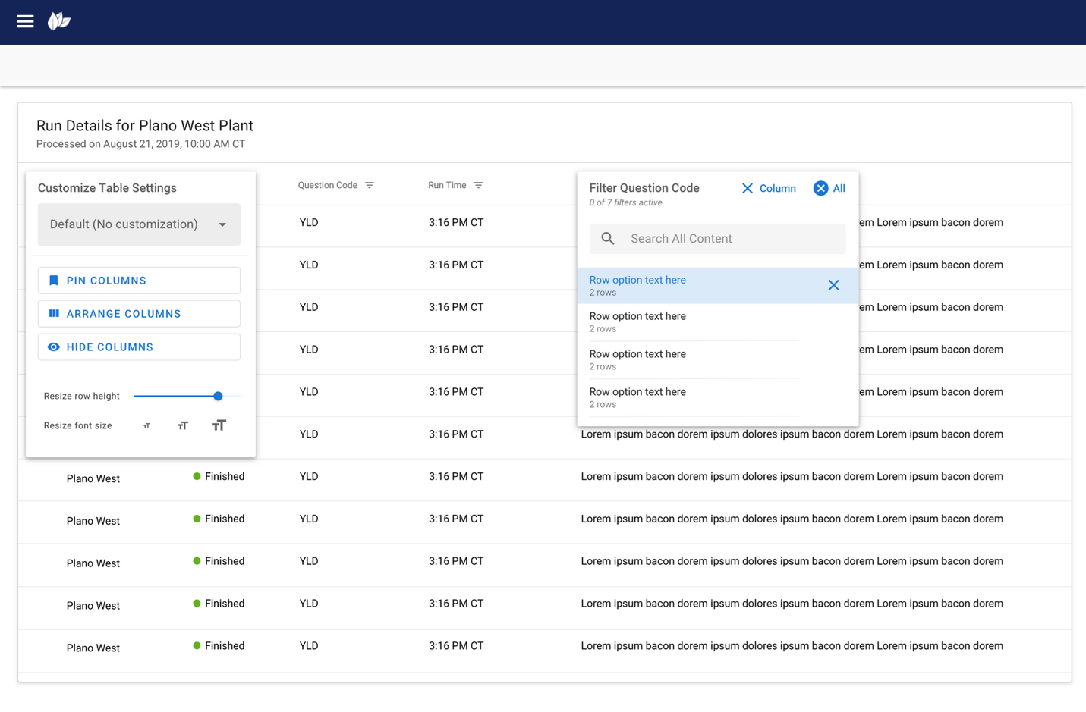Viewport: 1086px width, 712px height.
Task: Select the smallest font size icon
Action: [146, 426]
